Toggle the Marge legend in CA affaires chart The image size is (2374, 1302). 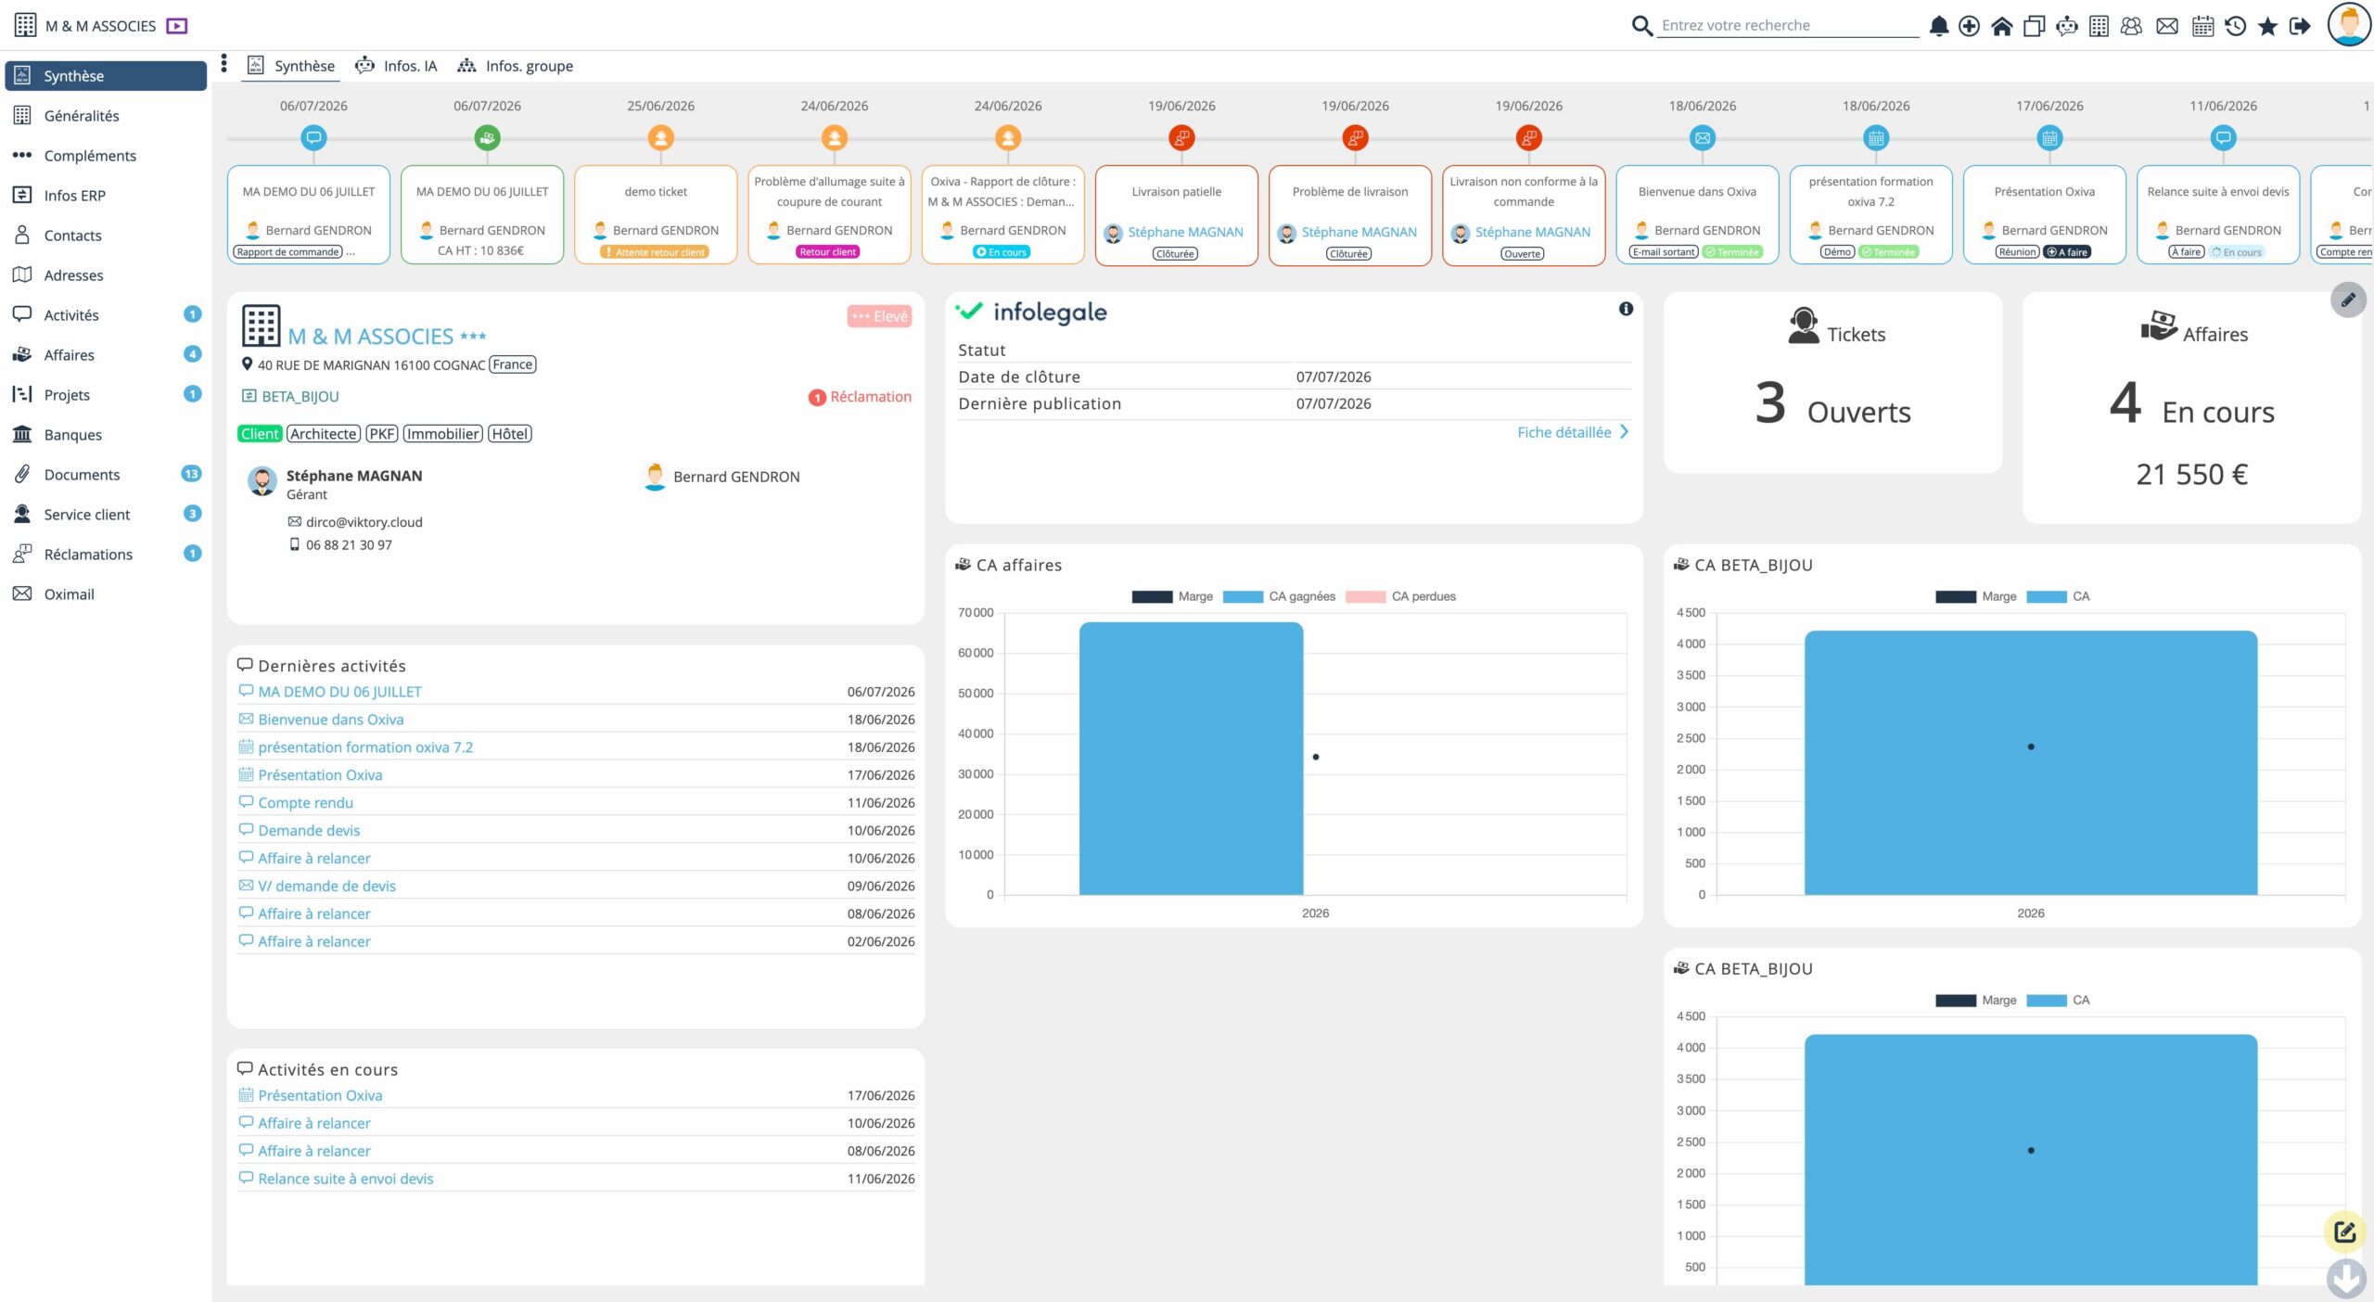1172,596
